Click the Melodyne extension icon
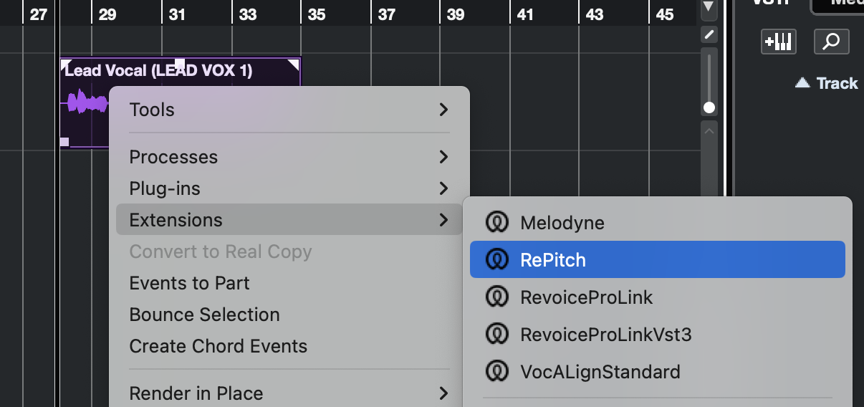864x407 pixels. (x=495, y=223)
